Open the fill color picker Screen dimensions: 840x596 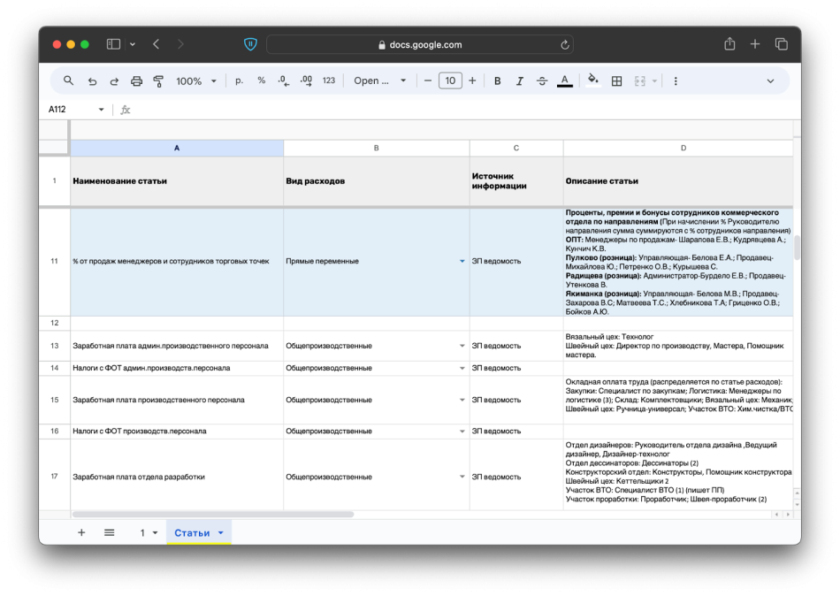click(592, 80)
